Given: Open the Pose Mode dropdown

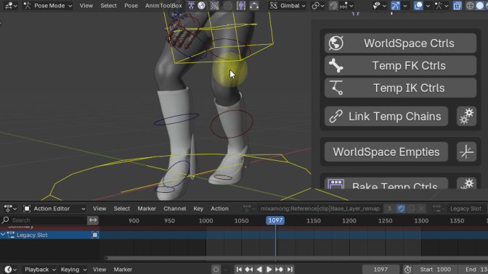Looking at the screenshot, I should point(48,6).
